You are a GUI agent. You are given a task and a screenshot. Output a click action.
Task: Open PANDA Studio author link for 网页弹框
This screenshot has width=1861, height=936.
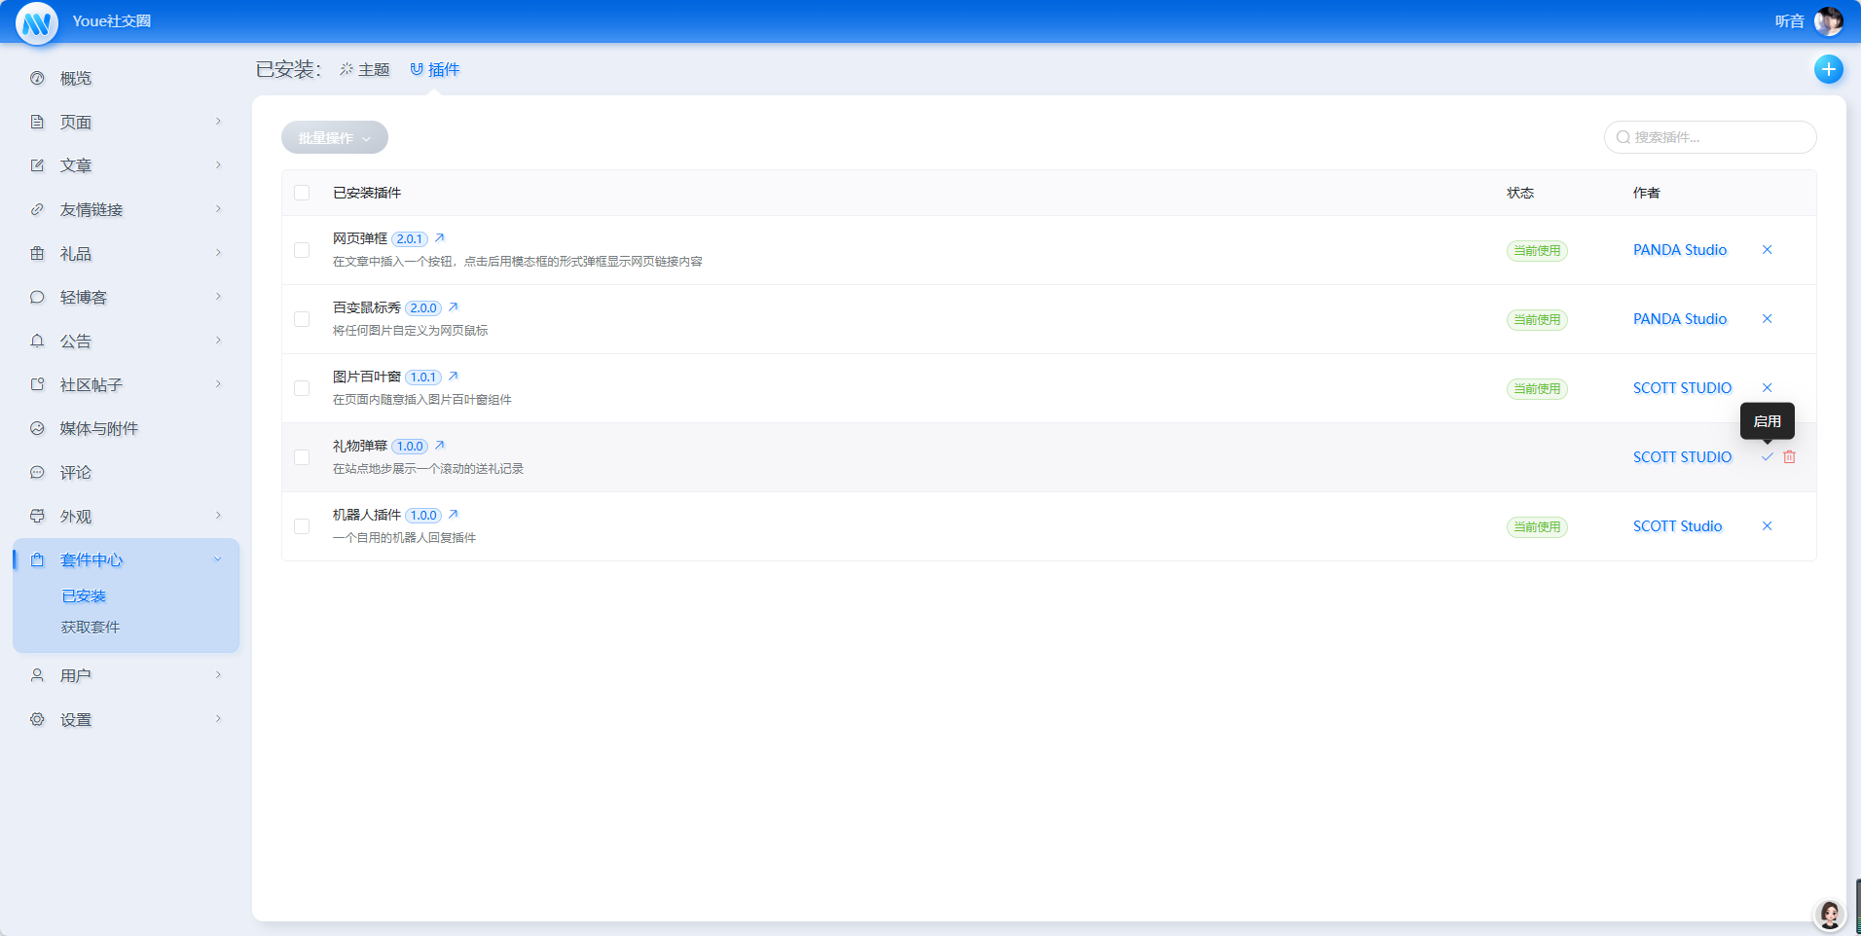pyautogui.click(x=1679, y=250)
